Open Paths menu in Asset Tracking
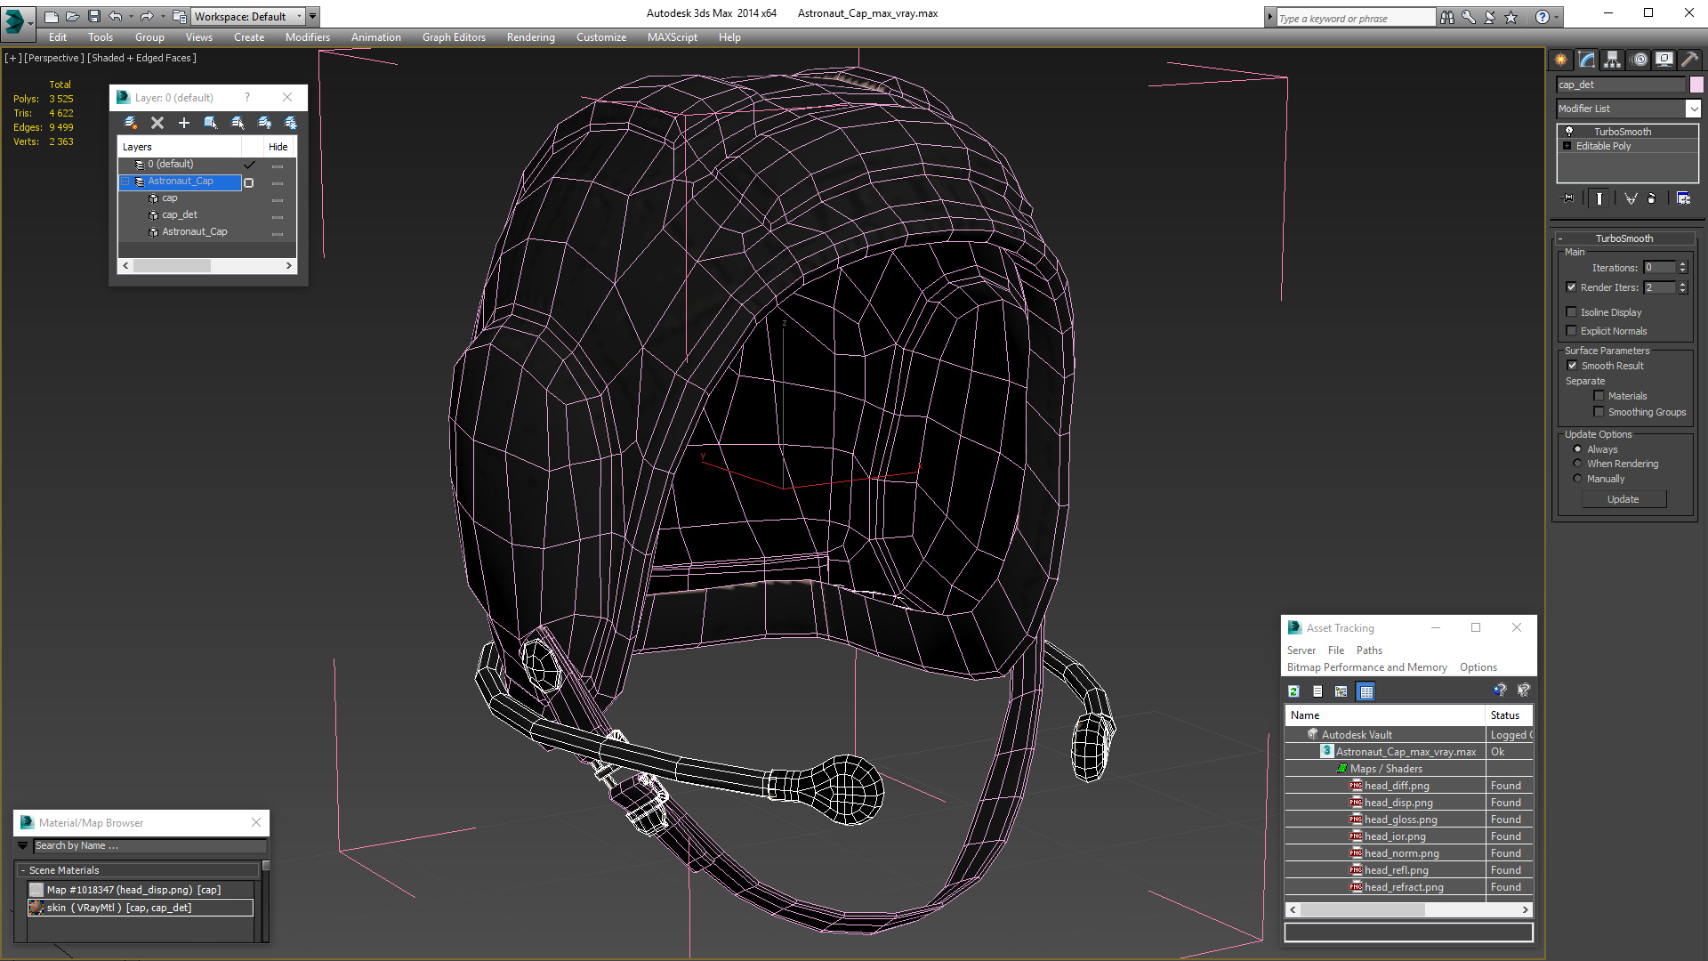This screenshot has height=961, width=1708. pos(1369,650)
